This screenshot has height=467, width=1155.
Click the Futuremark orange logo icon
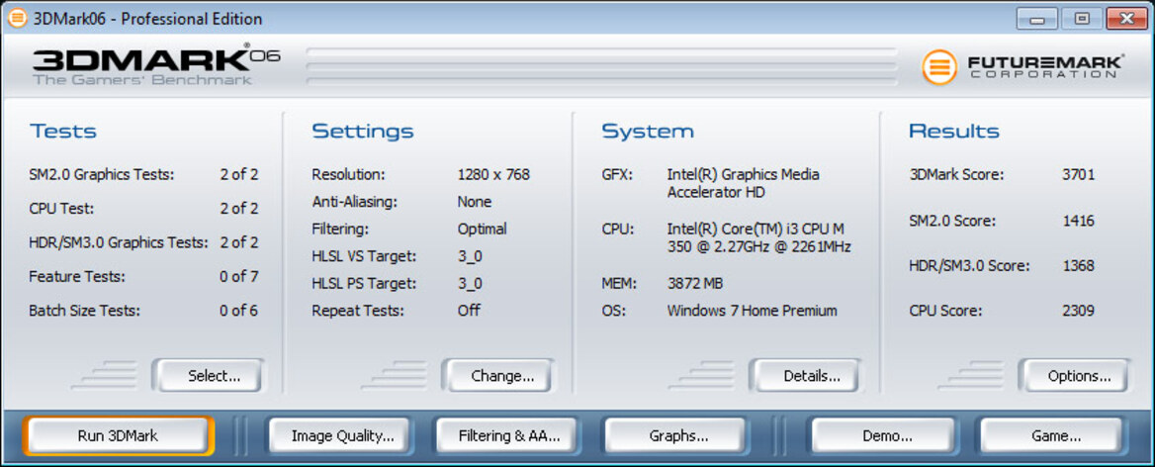point(939,67)
